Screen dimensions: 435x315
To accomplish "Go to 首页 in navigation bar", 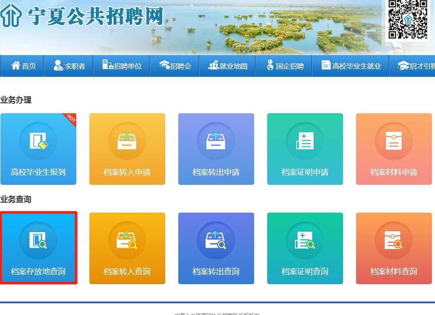I will click(23, 66).
